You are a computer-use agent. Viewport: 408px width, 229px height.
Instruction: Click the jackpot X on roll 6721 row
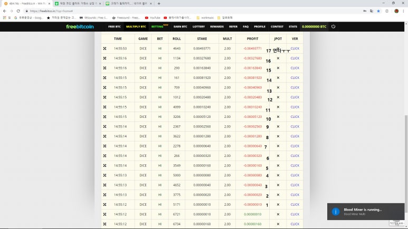click(x=278, y=214)
